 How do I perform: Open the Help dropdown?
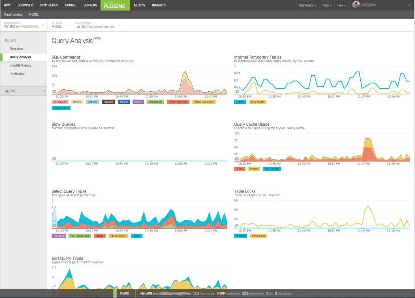point(342,5)
